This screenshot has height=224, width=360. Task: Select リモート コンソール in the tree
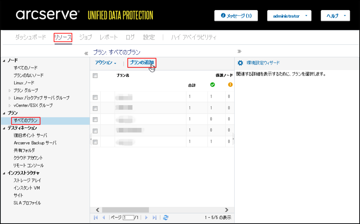[29, 166]
